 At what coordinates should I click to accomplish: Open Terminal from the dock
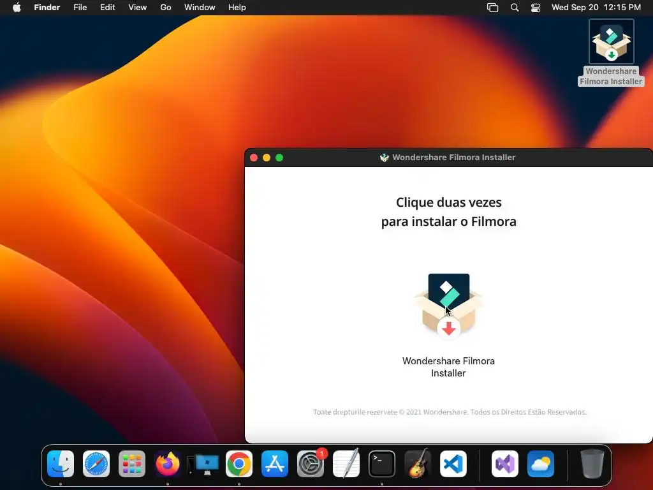382,464
